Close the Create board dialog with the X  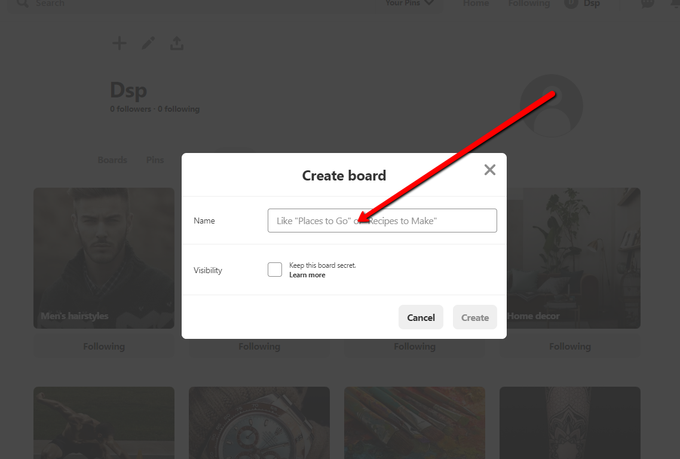pos(489,170)
